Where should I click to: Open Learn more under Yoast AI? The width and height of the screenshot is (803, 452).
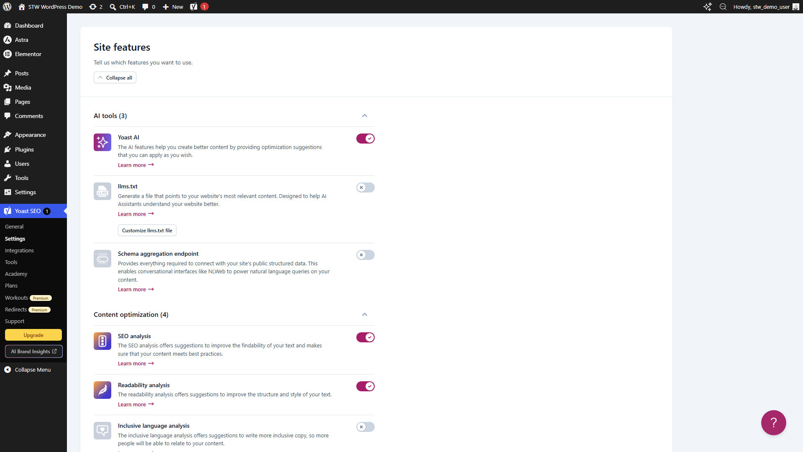pos(136,165)
